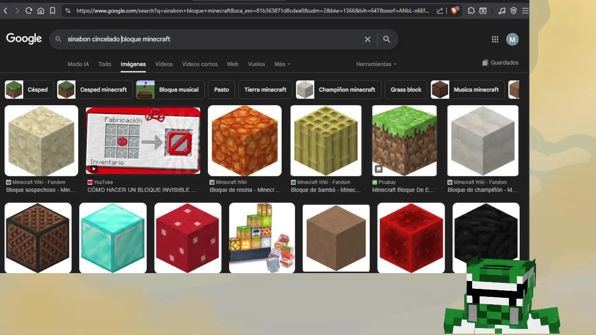Select the Pasto chip
The image size is (596, 335).
(x=222, y=90)
